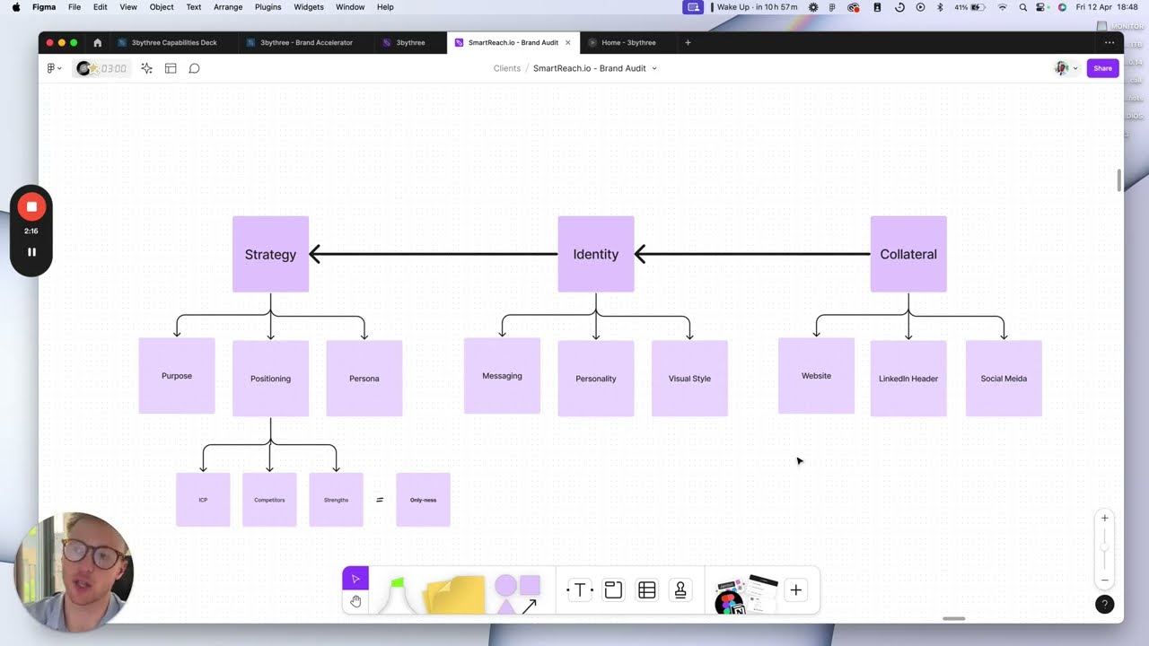The image size is (1149, 646).
Task: Select the LinkedIn Header box
Action: pyautogui.click(x=908, y=379)
